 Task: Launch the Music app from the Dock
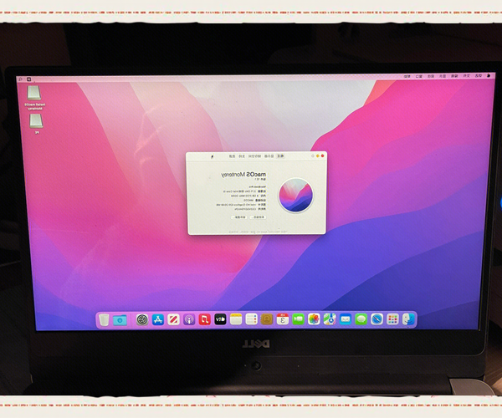coord(205,319)
